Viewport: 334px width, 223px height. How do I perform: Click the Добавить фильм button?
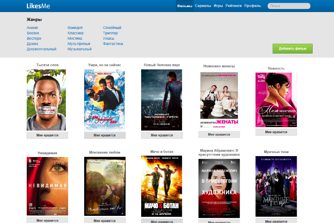click(x=293, y=49)
